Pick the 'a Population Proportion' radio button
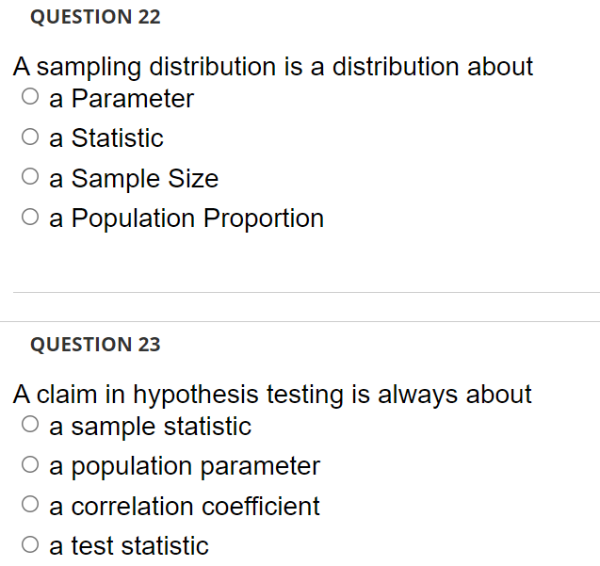Image resolution: width=600 pixels, height=566 pixels. (30, 217)
